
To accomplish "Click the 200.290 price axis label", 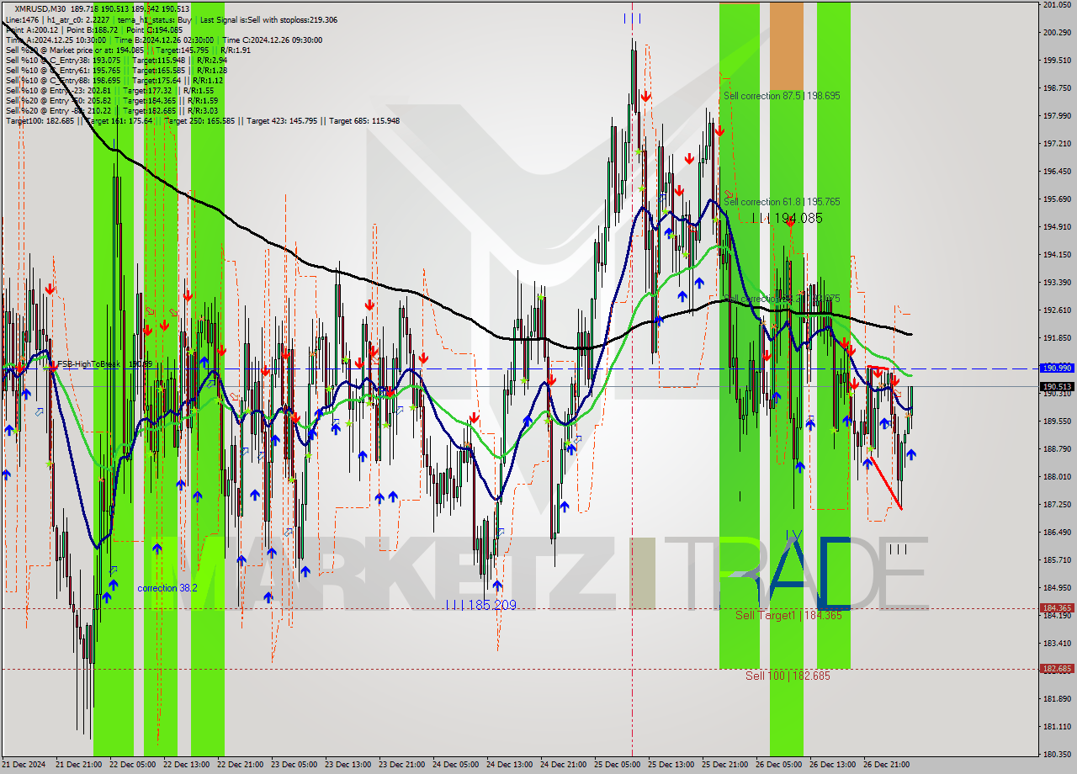I will click(1058, 33).
